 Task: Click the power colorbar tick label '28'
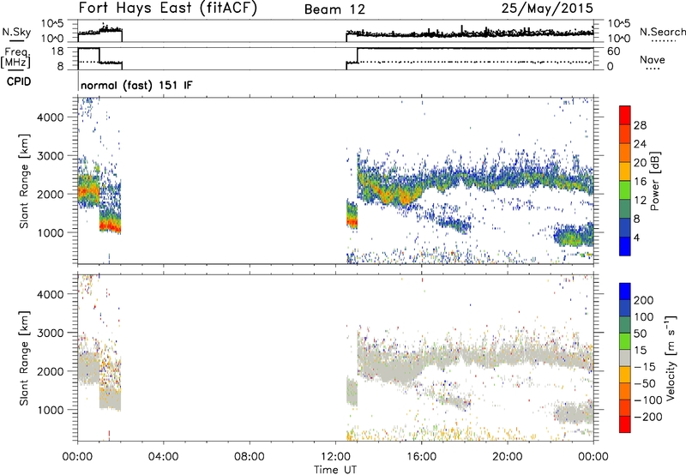[640, 125]
